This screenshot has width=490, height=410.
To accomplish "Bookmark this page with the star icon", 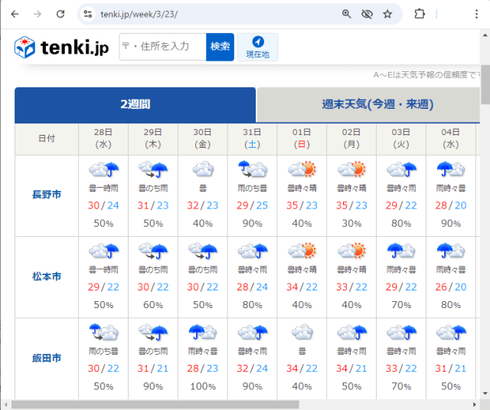I will (387, 14).
